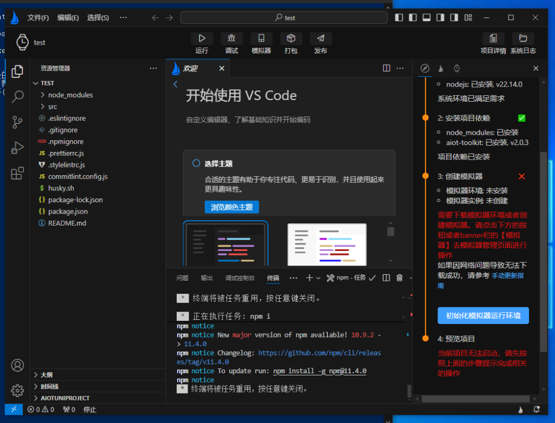Click the terminal's vertical scrollbar thumb
This screenshot has width=555, height=423.
pos(409,391)
